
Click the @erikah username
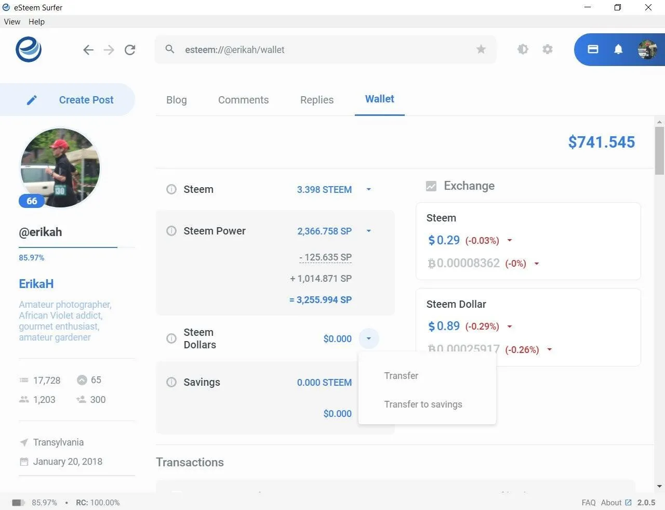tap(41, 232)
